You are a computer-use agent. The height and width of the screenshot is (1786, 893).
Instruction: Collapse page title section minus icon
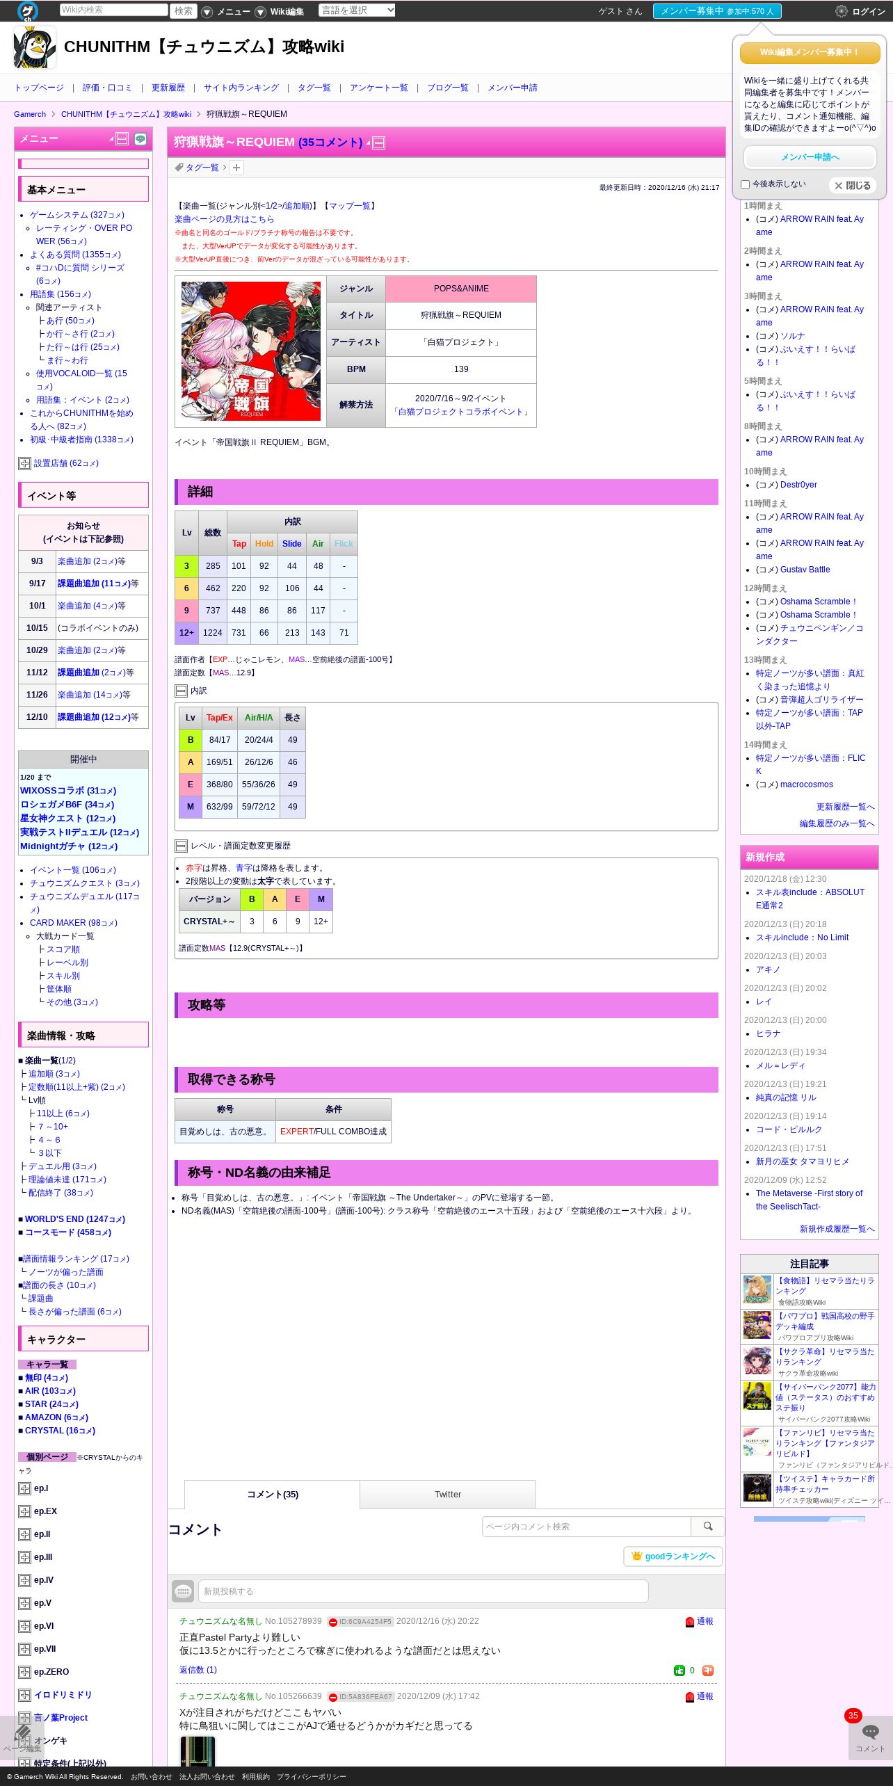pyautogui.click(x=378, y=143)
